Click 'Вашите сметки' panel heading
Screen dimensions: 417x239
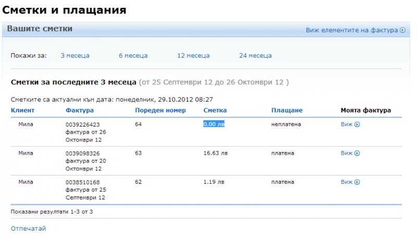tap(40, 29)
